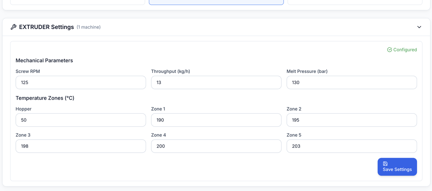
Task: Focus the Melt Pressure (bar) field
Action: click(351, 83)
